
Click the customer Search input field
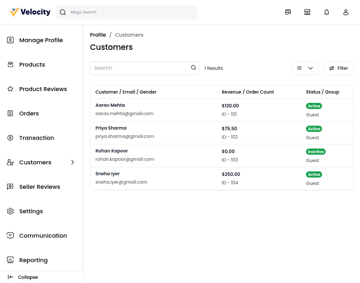[140, 68]
